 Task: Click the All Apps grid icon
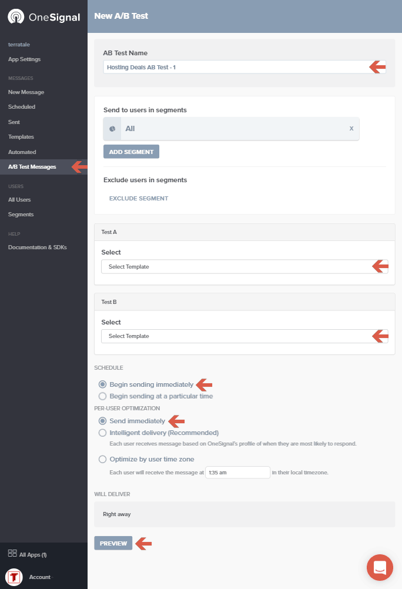12,554
